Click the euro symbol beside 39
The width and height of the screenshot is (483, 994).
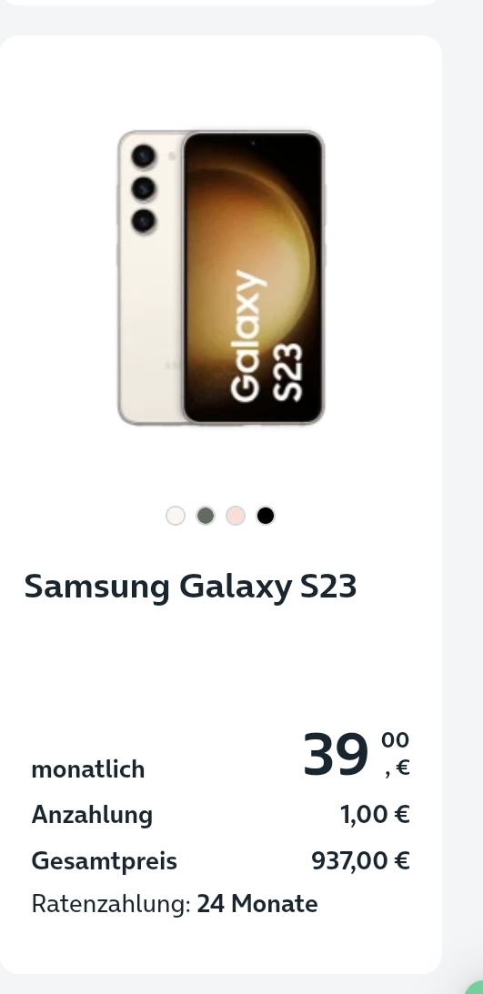pos(402,768)
